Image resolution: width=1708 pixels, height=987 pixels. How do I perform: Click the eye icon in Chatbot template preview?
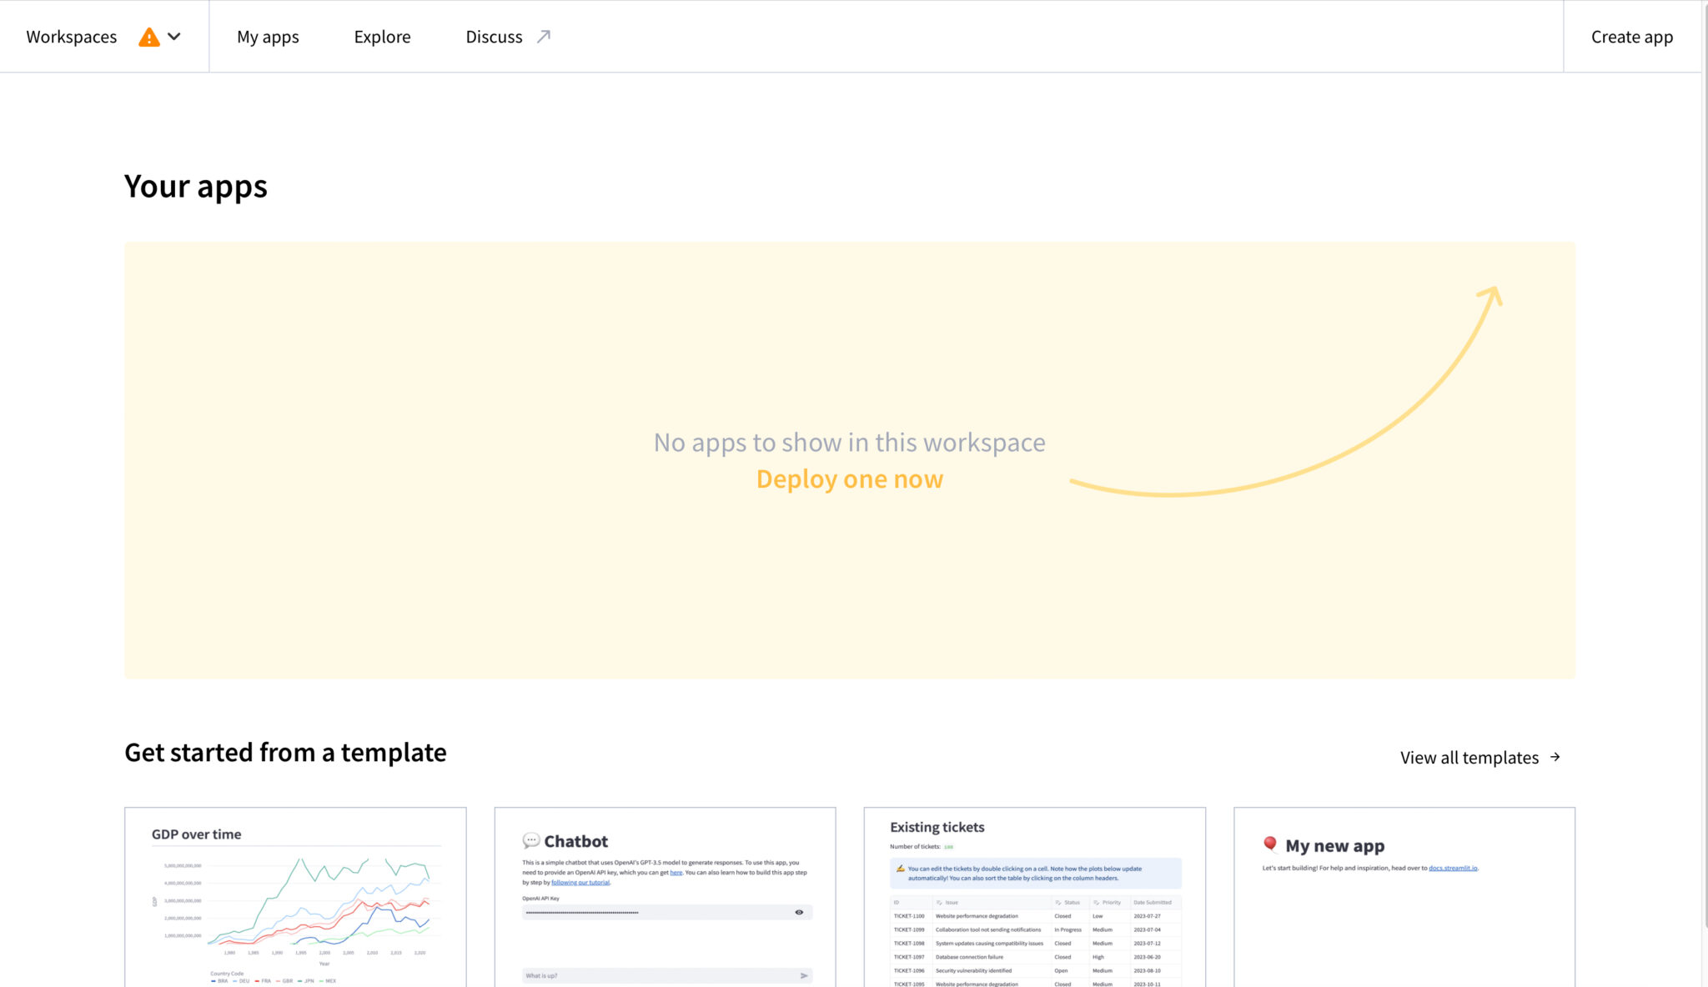[x=799, y=912]
